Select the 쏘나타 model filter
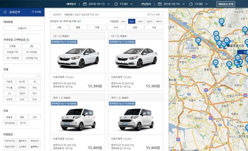This screenshot has height=151, width=248. (22, 81)
